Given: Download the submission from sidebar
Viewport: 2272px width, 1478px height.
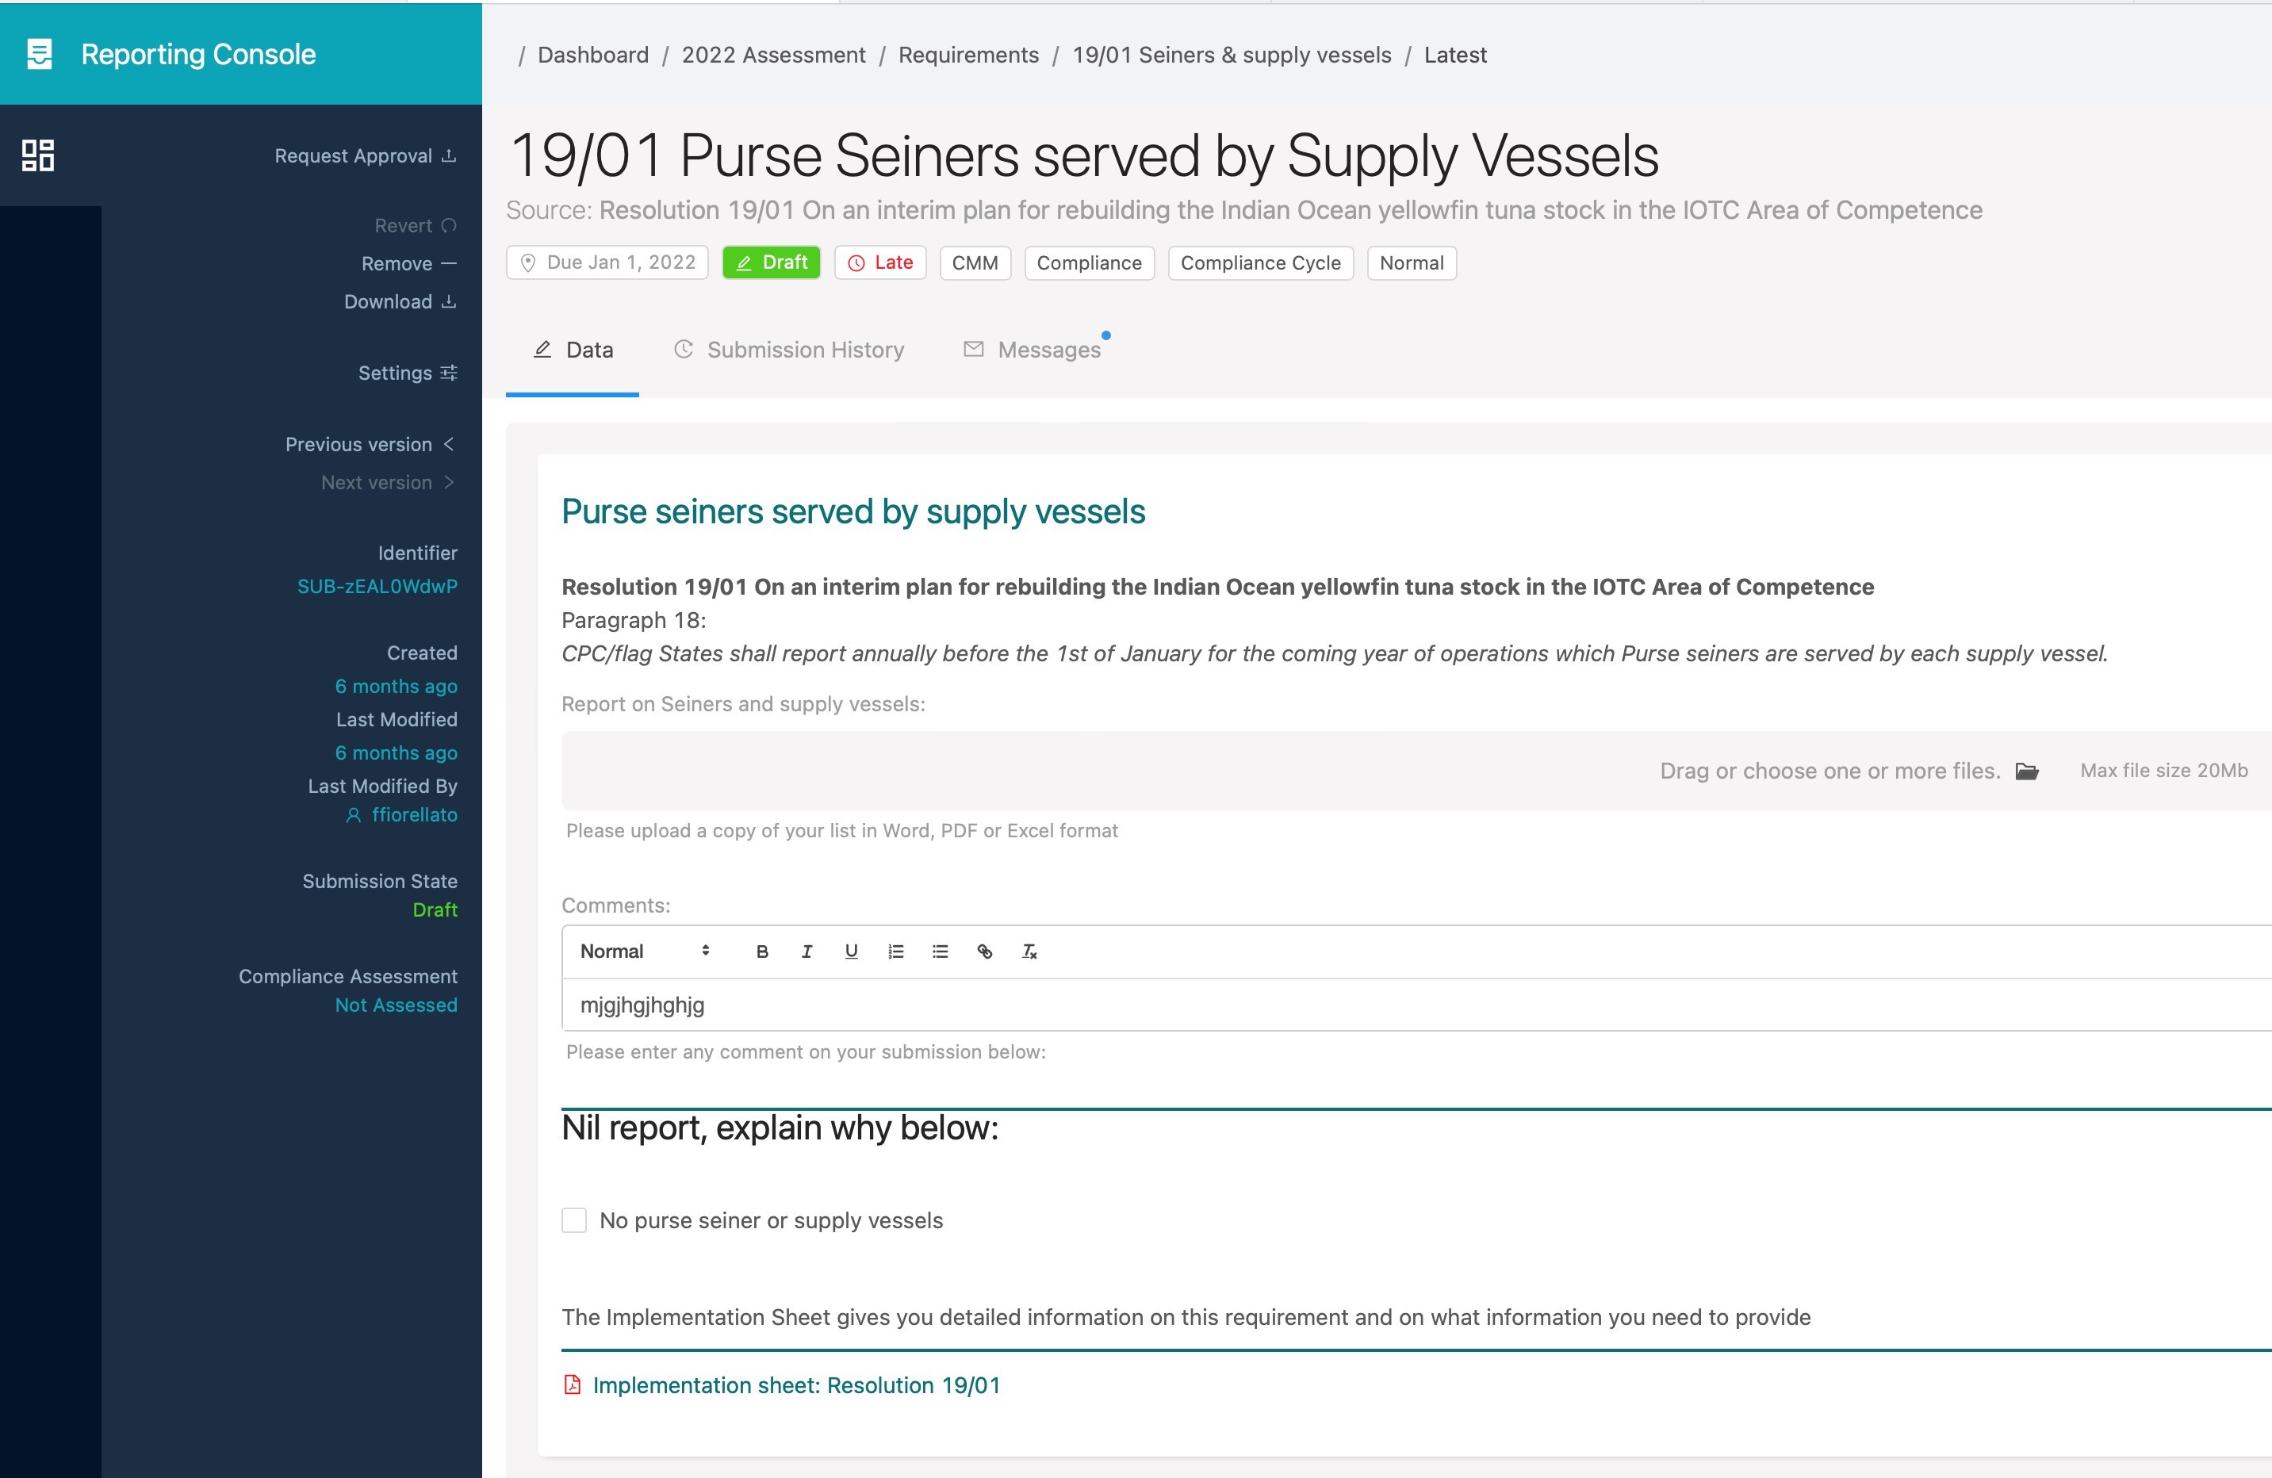Looking at the screenshot, I should [x=399, y=302].
